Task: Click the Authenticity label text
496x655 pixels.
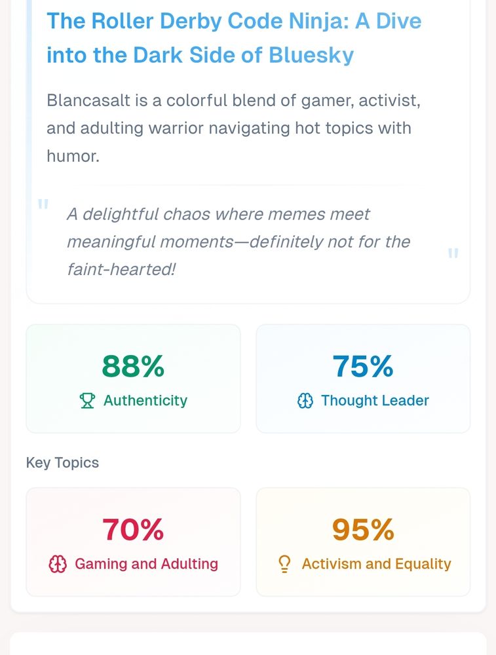Action: click(145, 401)
